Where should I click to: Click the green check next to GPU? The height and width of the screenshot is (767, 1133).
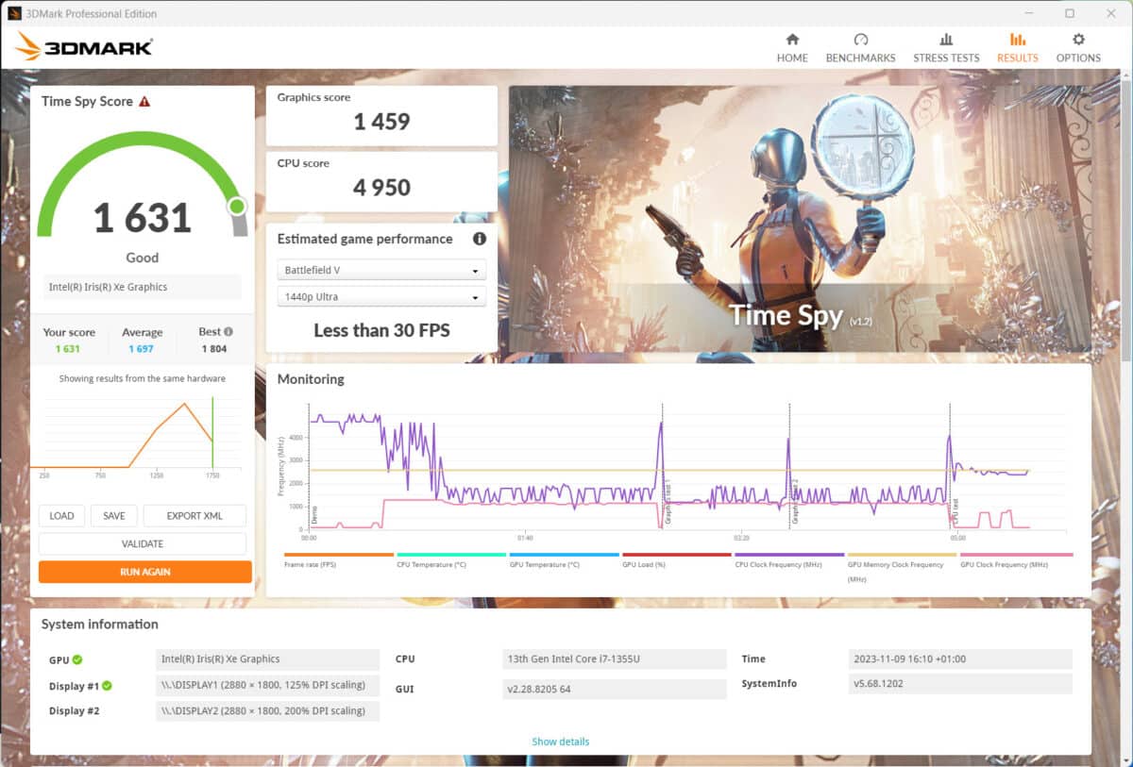[77, 659]
